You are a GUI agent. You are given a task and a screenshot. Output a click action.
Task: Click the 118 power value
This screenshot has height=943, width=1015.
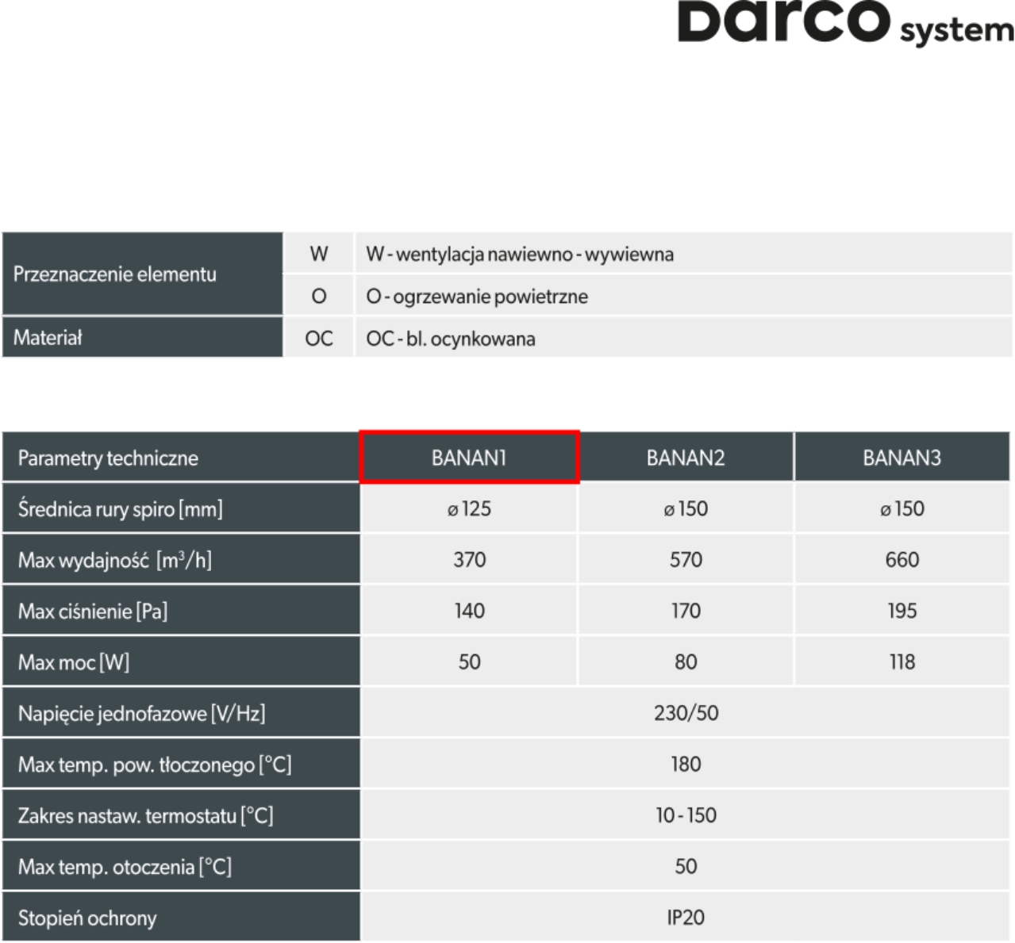coord(902,661)
